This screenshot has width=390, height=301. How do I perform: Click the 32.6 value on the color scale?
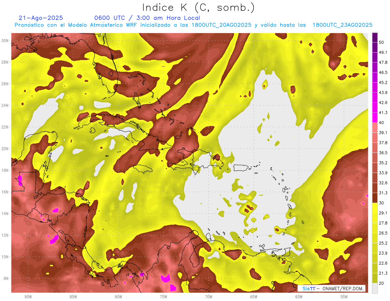point(383,183)
